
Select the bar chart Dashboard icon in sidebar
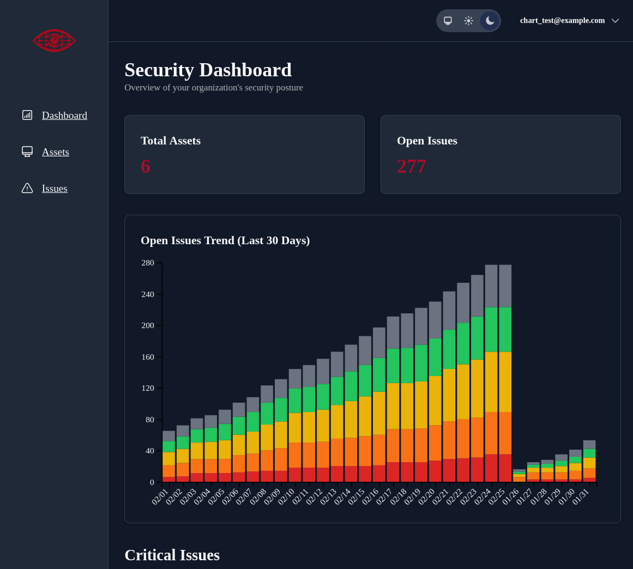[27, 115]
